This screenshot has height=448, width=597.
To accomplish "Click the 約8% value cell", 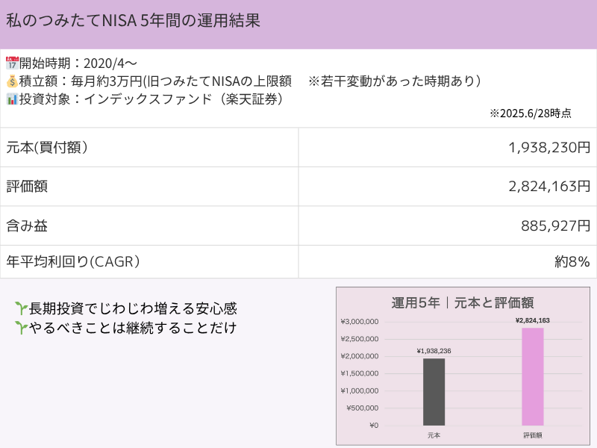I will (x=447, y=262).
